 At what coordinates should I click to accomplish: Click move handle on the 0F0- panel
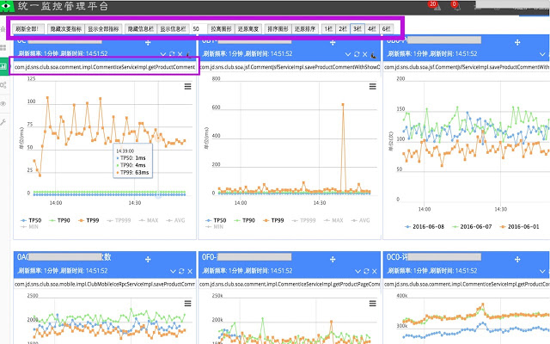pyautogui.click(x=333, y=259)
